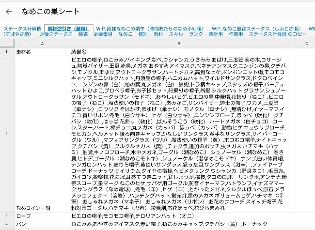Select row 2 header
The width and height of the screenshot is (315, 230).
[7, 134]
